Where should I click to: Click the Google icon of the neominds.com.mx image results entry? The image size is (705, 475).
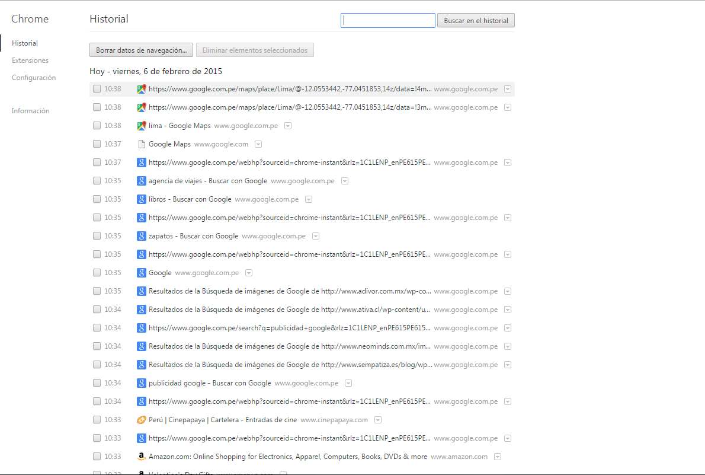coord(141,346)
